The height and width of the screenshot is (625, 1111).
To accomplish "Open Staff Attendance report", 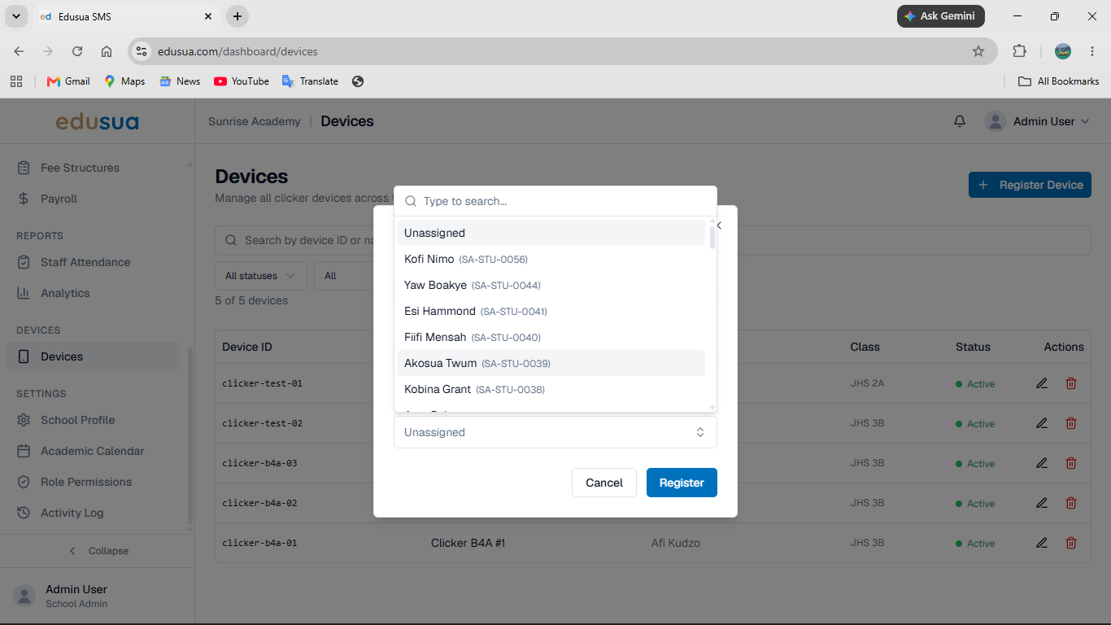I will pyautogui.click(x=94, y=262).
